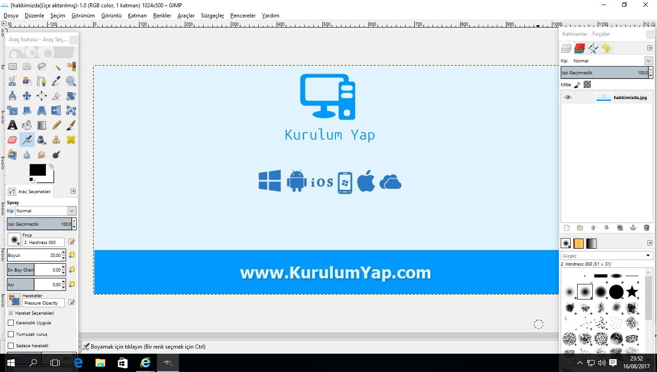Viewport: 657px width, 372px height.
Task: Open the brushes dock tab menu arrow
Action: [x=650, y=243]
